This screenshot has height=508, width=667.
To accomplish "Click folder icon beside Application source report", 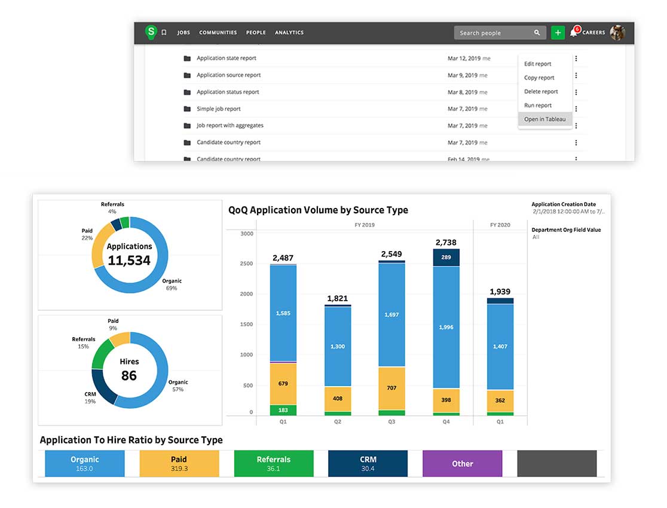I will click(x=187, y=75).
